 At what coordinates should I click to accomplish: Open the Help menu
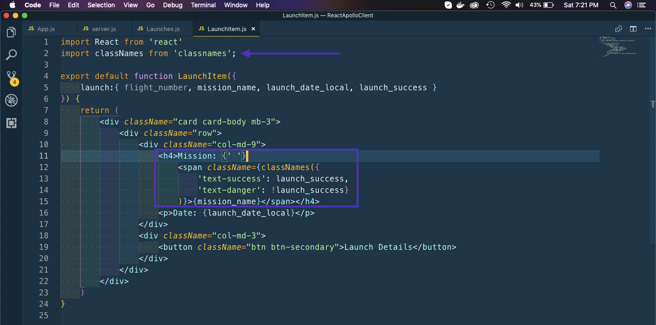(x=263, y=5)
